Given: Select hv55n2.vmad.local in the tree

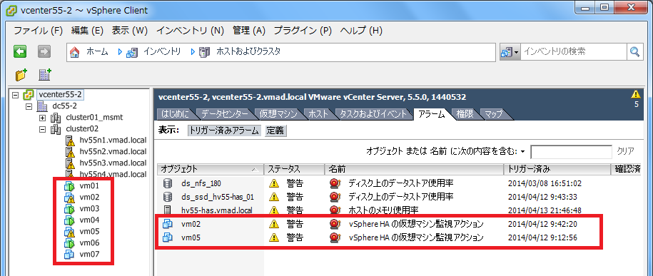Looking at the screenshot, I should coord(113,151).
